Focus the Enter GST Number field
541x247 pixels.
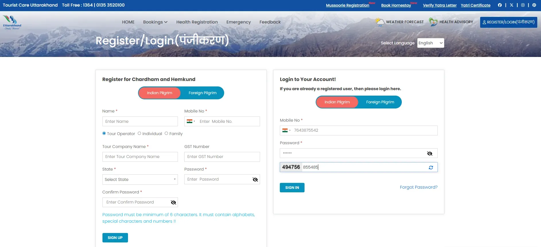[222, 157]
